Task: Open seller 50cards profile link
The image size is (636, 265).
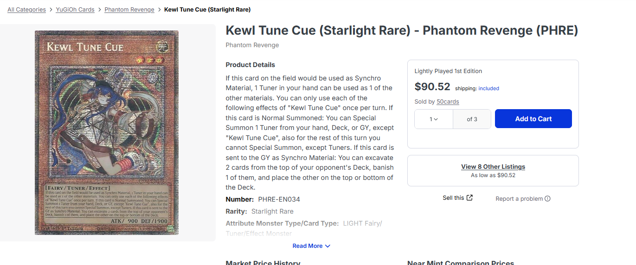Action: pos(448,102)
